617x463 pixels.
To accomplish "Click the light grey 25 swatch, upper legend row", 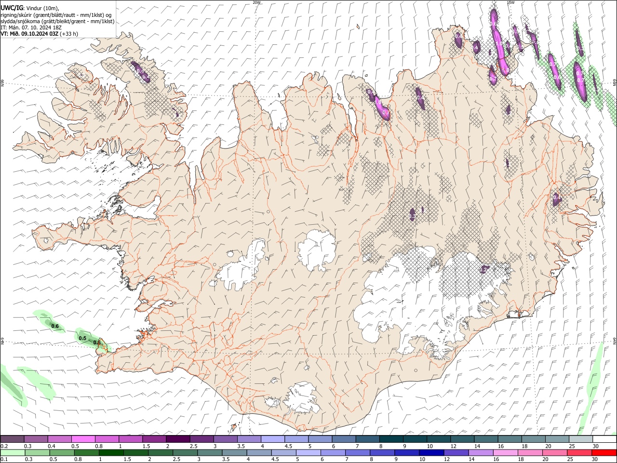I will point(580,439).
